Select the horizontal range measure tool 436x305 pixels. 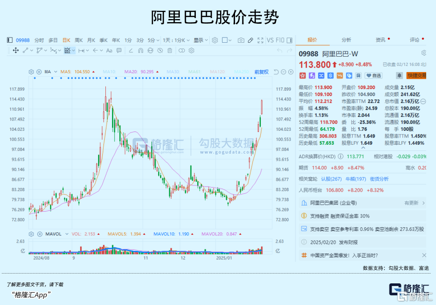pos(81,50)
